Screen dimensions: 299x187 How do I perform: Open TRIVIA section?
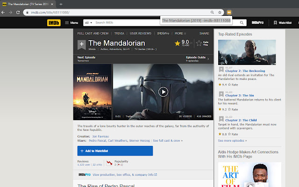(x=119, y=33)
